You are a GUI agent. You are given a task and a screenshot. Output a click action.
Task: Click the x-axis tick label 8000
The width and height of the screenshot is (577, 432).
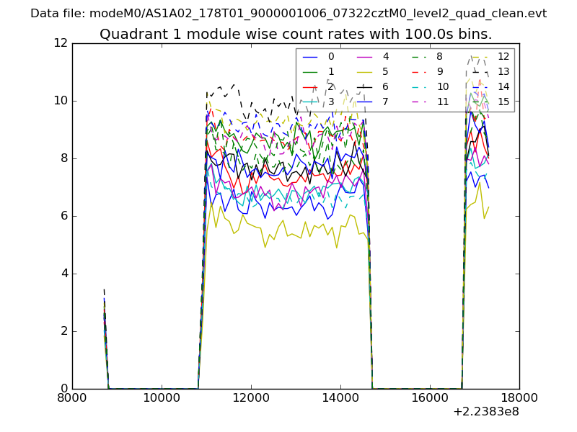pos(72,397)
